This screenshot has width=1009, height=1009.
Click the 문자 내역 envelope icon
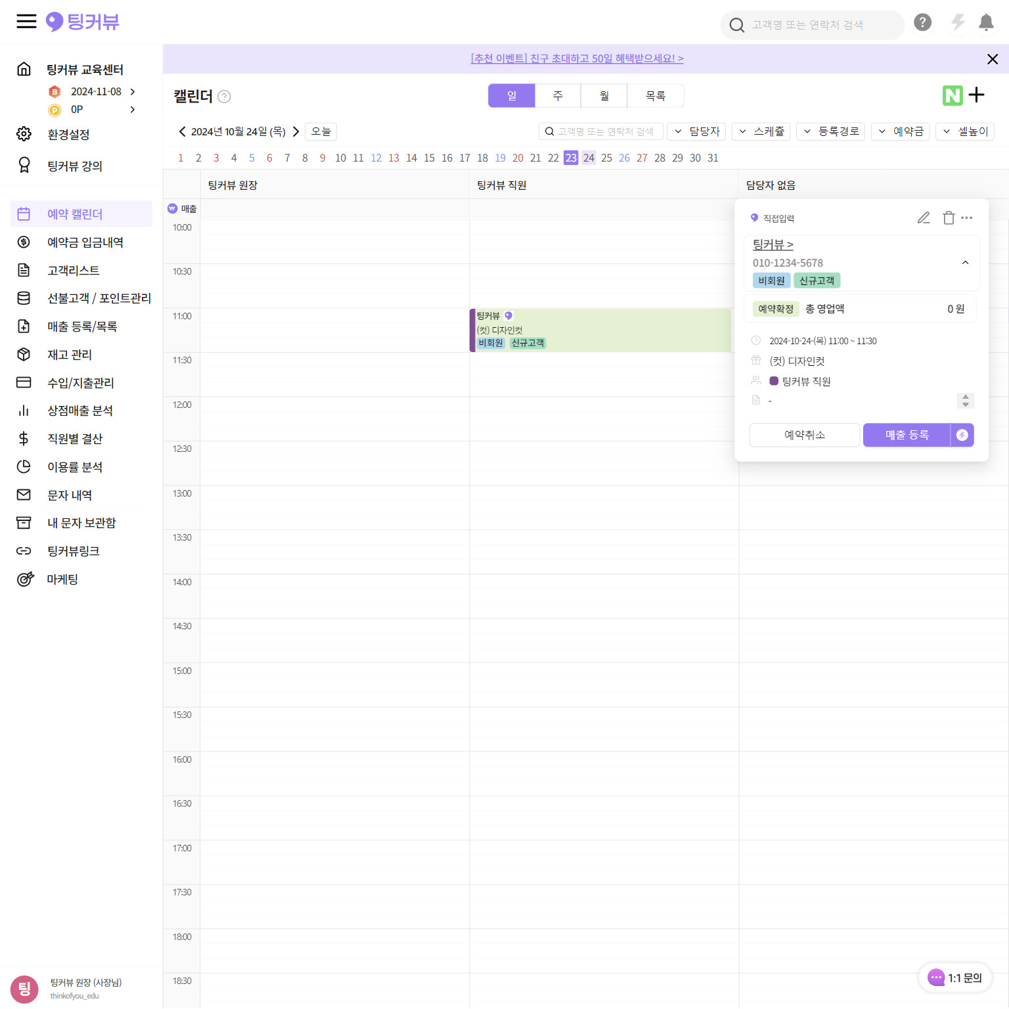pyautogui.click(x=24, y=495)
